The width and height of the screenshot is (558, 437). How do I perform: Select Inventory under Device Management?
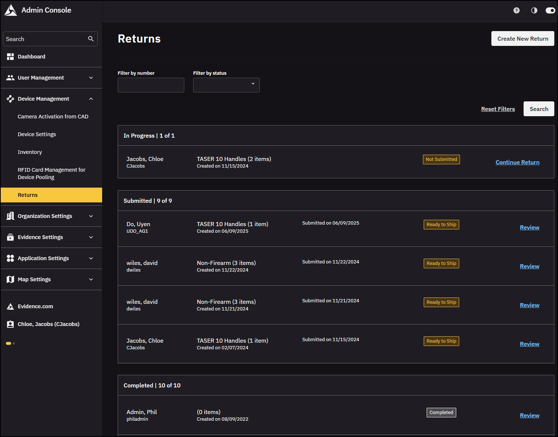point(30,152)
